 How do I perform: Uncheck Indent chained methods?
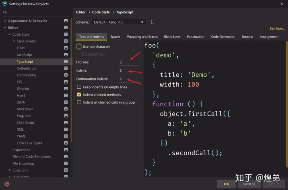[x=79, y=95]
